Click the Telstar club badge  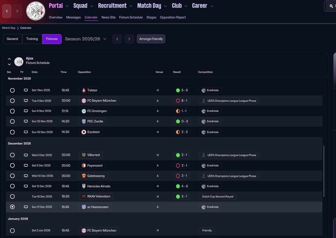84,90
